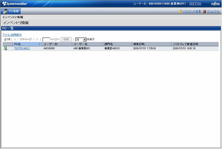Sort by 部門名 column header

tap(117, 44)
